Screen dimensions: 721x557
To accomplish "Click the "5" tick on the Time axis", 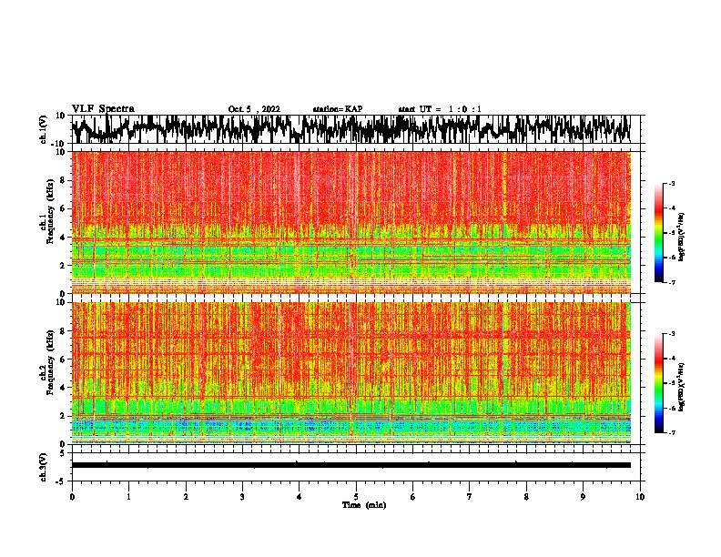I will (356, 497).
